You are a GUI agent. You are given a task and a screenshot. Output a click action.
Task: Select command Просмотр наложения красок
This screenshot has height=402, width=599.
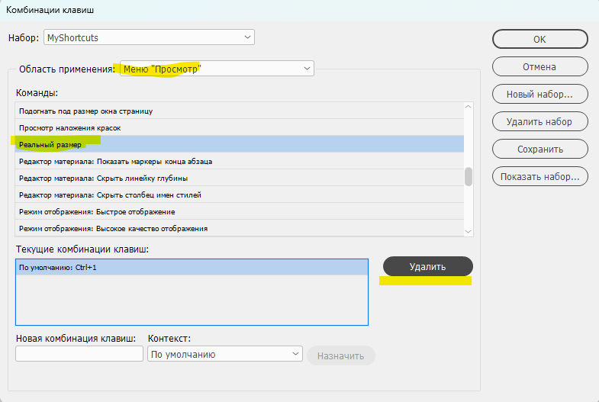coord(240,127)
